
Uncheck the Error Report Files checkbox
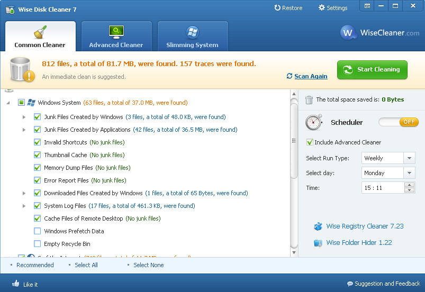pos(38,180)
